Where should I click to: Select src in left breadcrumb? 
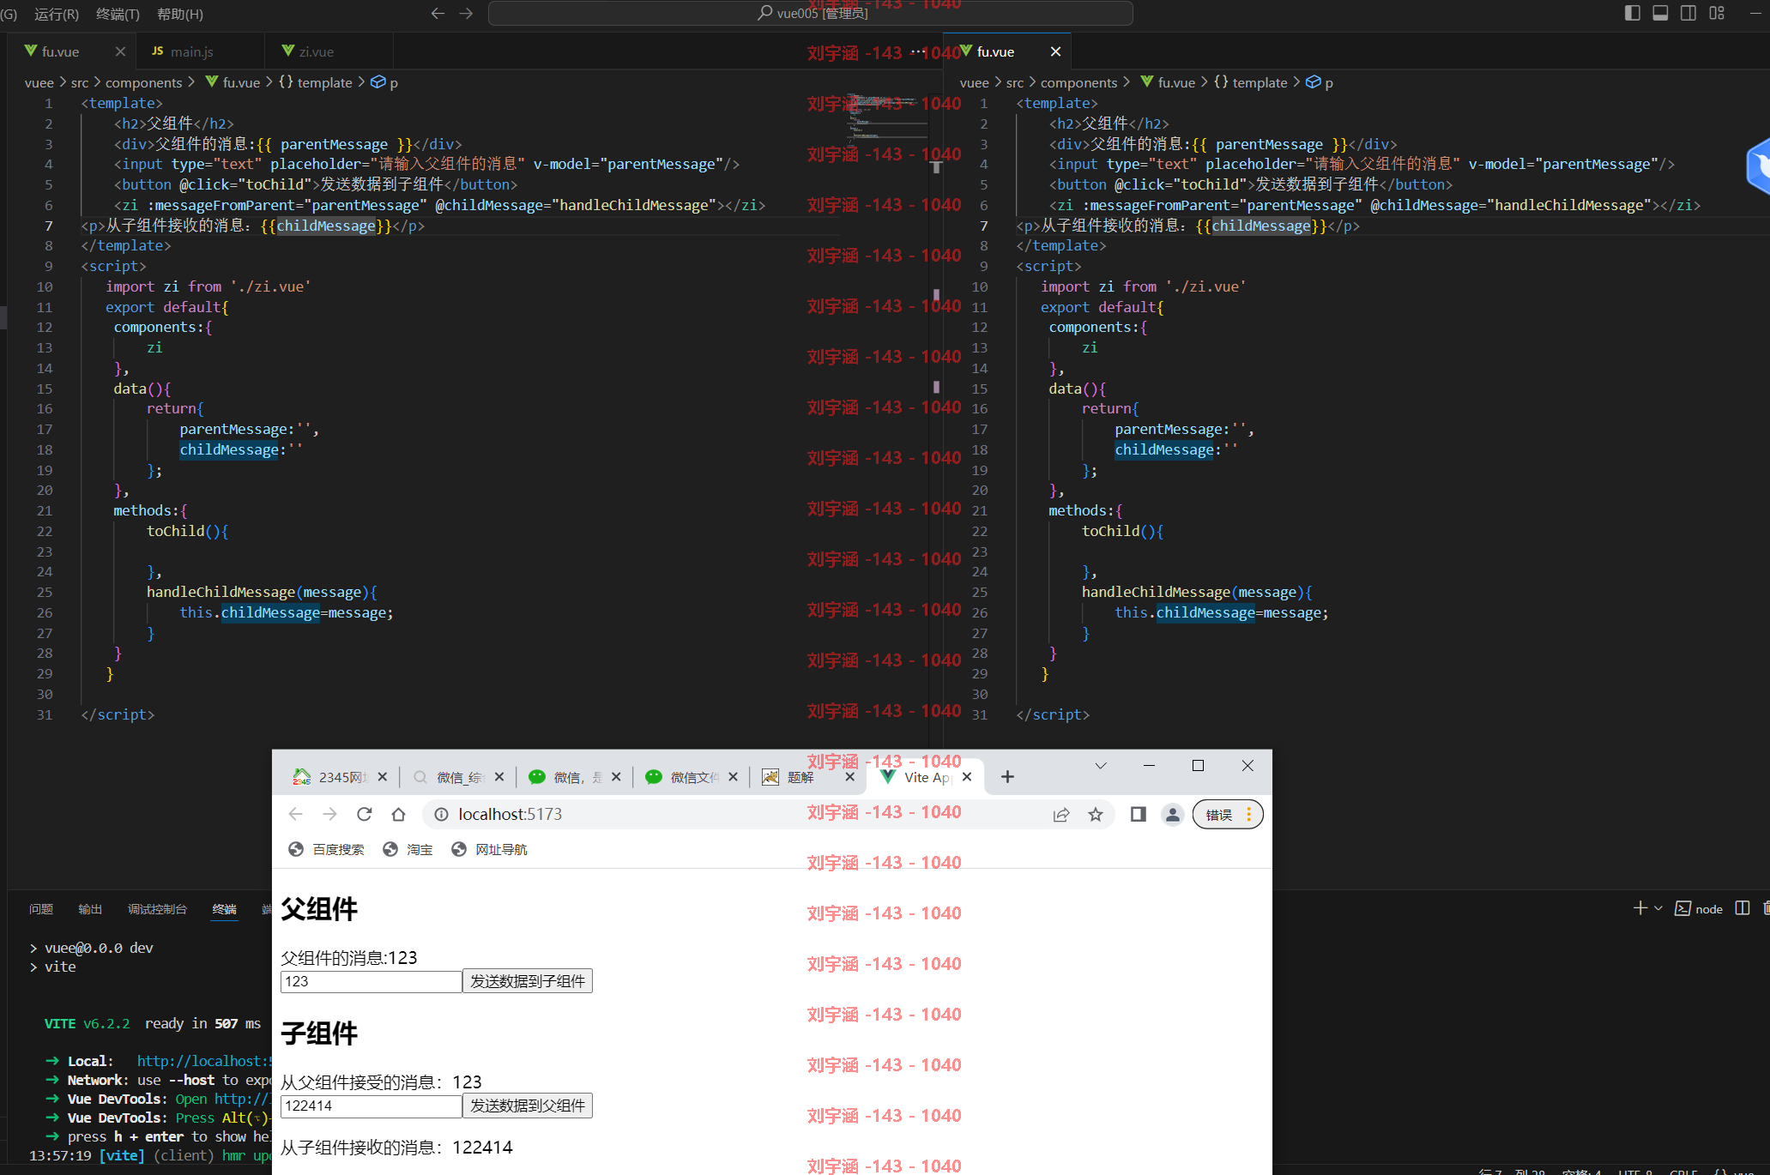tap(80, 82)
